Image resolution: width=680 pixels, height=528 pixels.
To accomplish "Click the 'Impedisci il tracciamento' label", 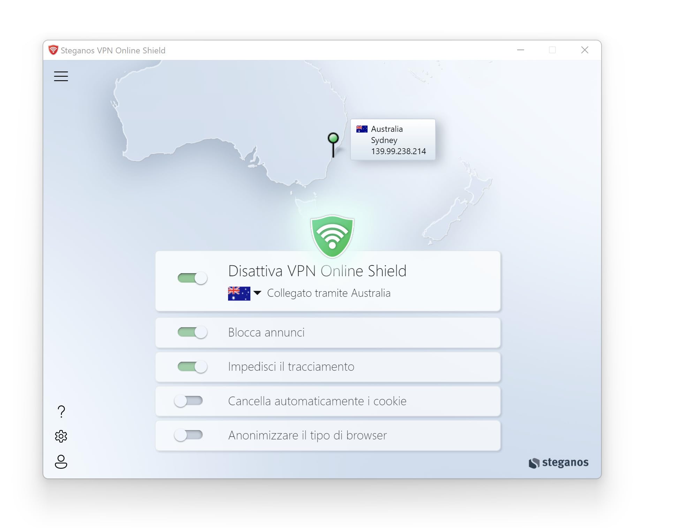I will tap(291, 367).
